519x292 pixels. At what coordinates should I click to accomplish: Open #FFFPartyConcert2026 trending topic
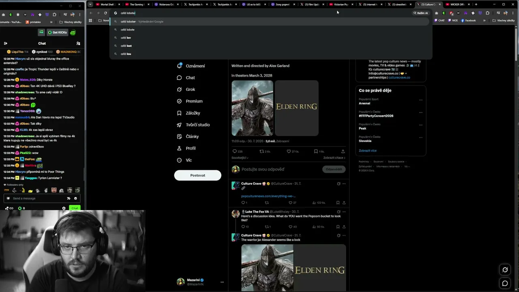coord(376,116)
